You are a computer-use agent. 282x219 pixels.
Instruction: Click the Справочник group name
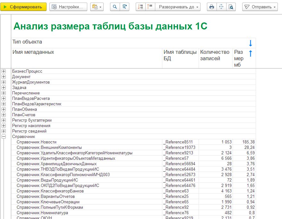click(23, 137)
